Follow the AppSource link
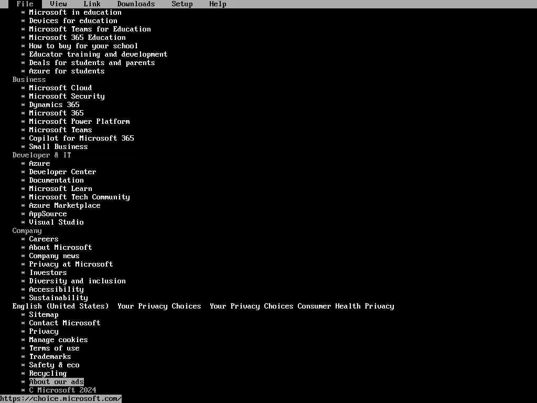The width and height of the screenshot is (537, 403). [48, 214]
